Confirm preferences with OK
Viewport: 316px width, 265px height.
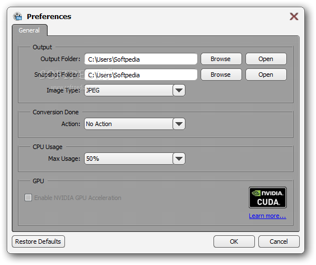[234, 241]
